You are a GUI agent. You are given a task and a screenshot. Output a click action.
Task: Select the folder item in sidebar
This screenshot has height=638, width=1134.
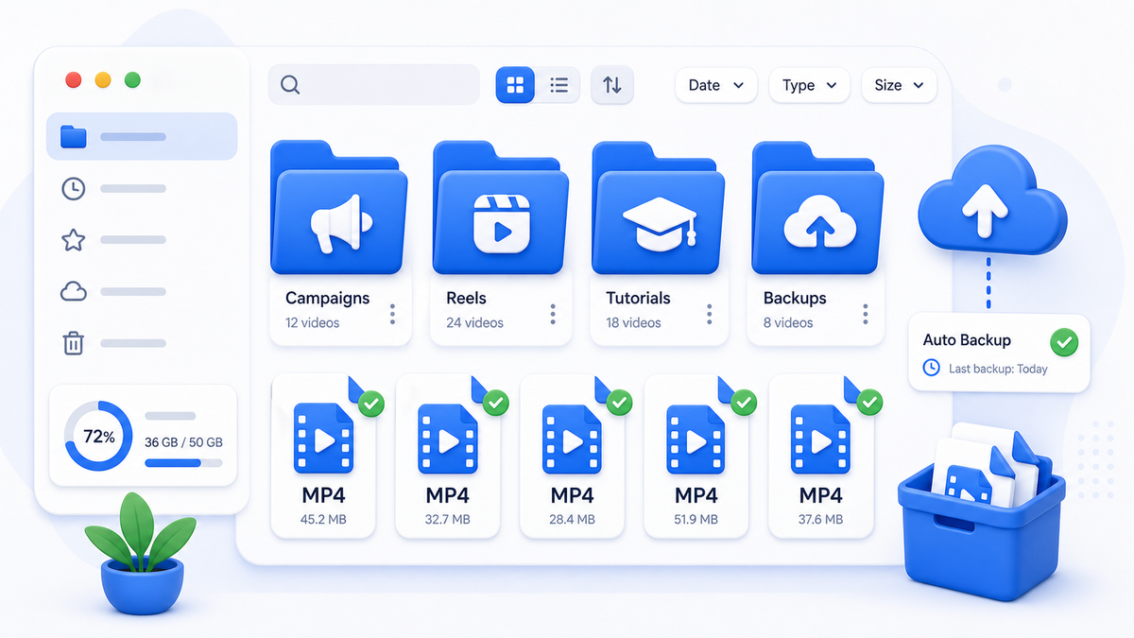pos(142,136)
